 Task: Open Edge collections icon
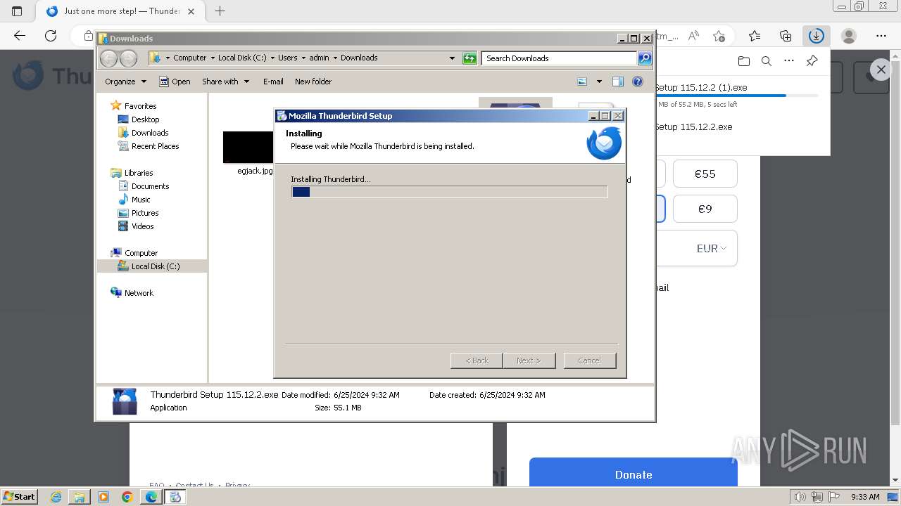pyautogui.click(x=786, y=36)
